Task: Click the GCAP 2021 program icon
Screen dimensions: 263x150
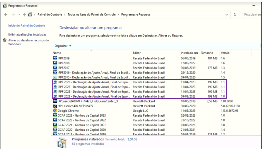Action: pyautogui.click(x=55, y=125)
